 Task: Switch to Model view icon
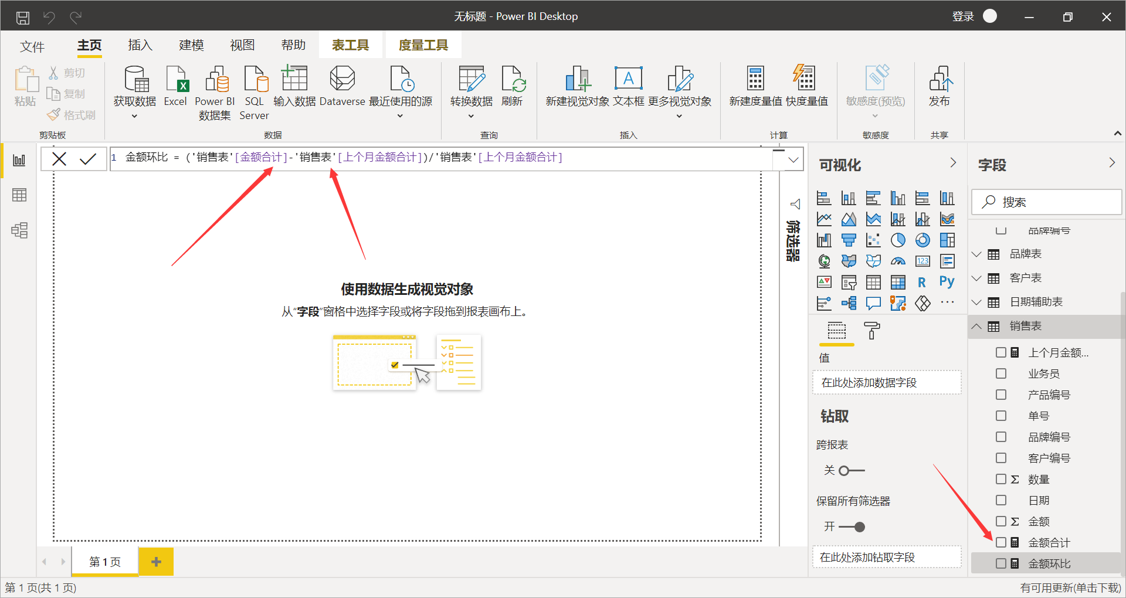click(x=19, y=230)
